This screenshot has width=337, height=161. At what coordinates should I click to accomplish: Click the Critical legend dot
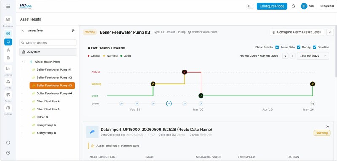pos(88,56)
